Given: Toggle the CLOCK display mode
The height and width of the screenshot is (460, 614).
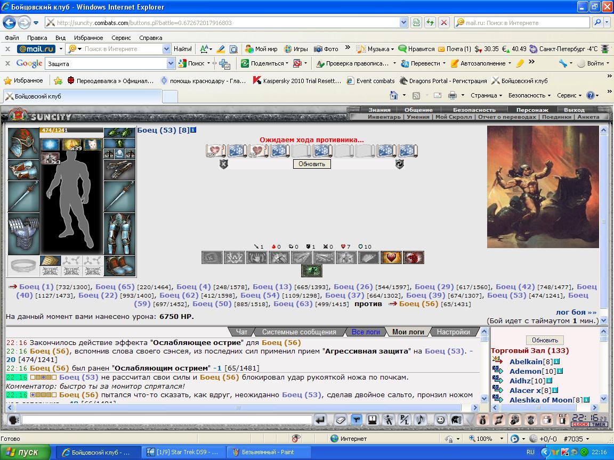Looking at the screenshot, I should coord(580,424).
